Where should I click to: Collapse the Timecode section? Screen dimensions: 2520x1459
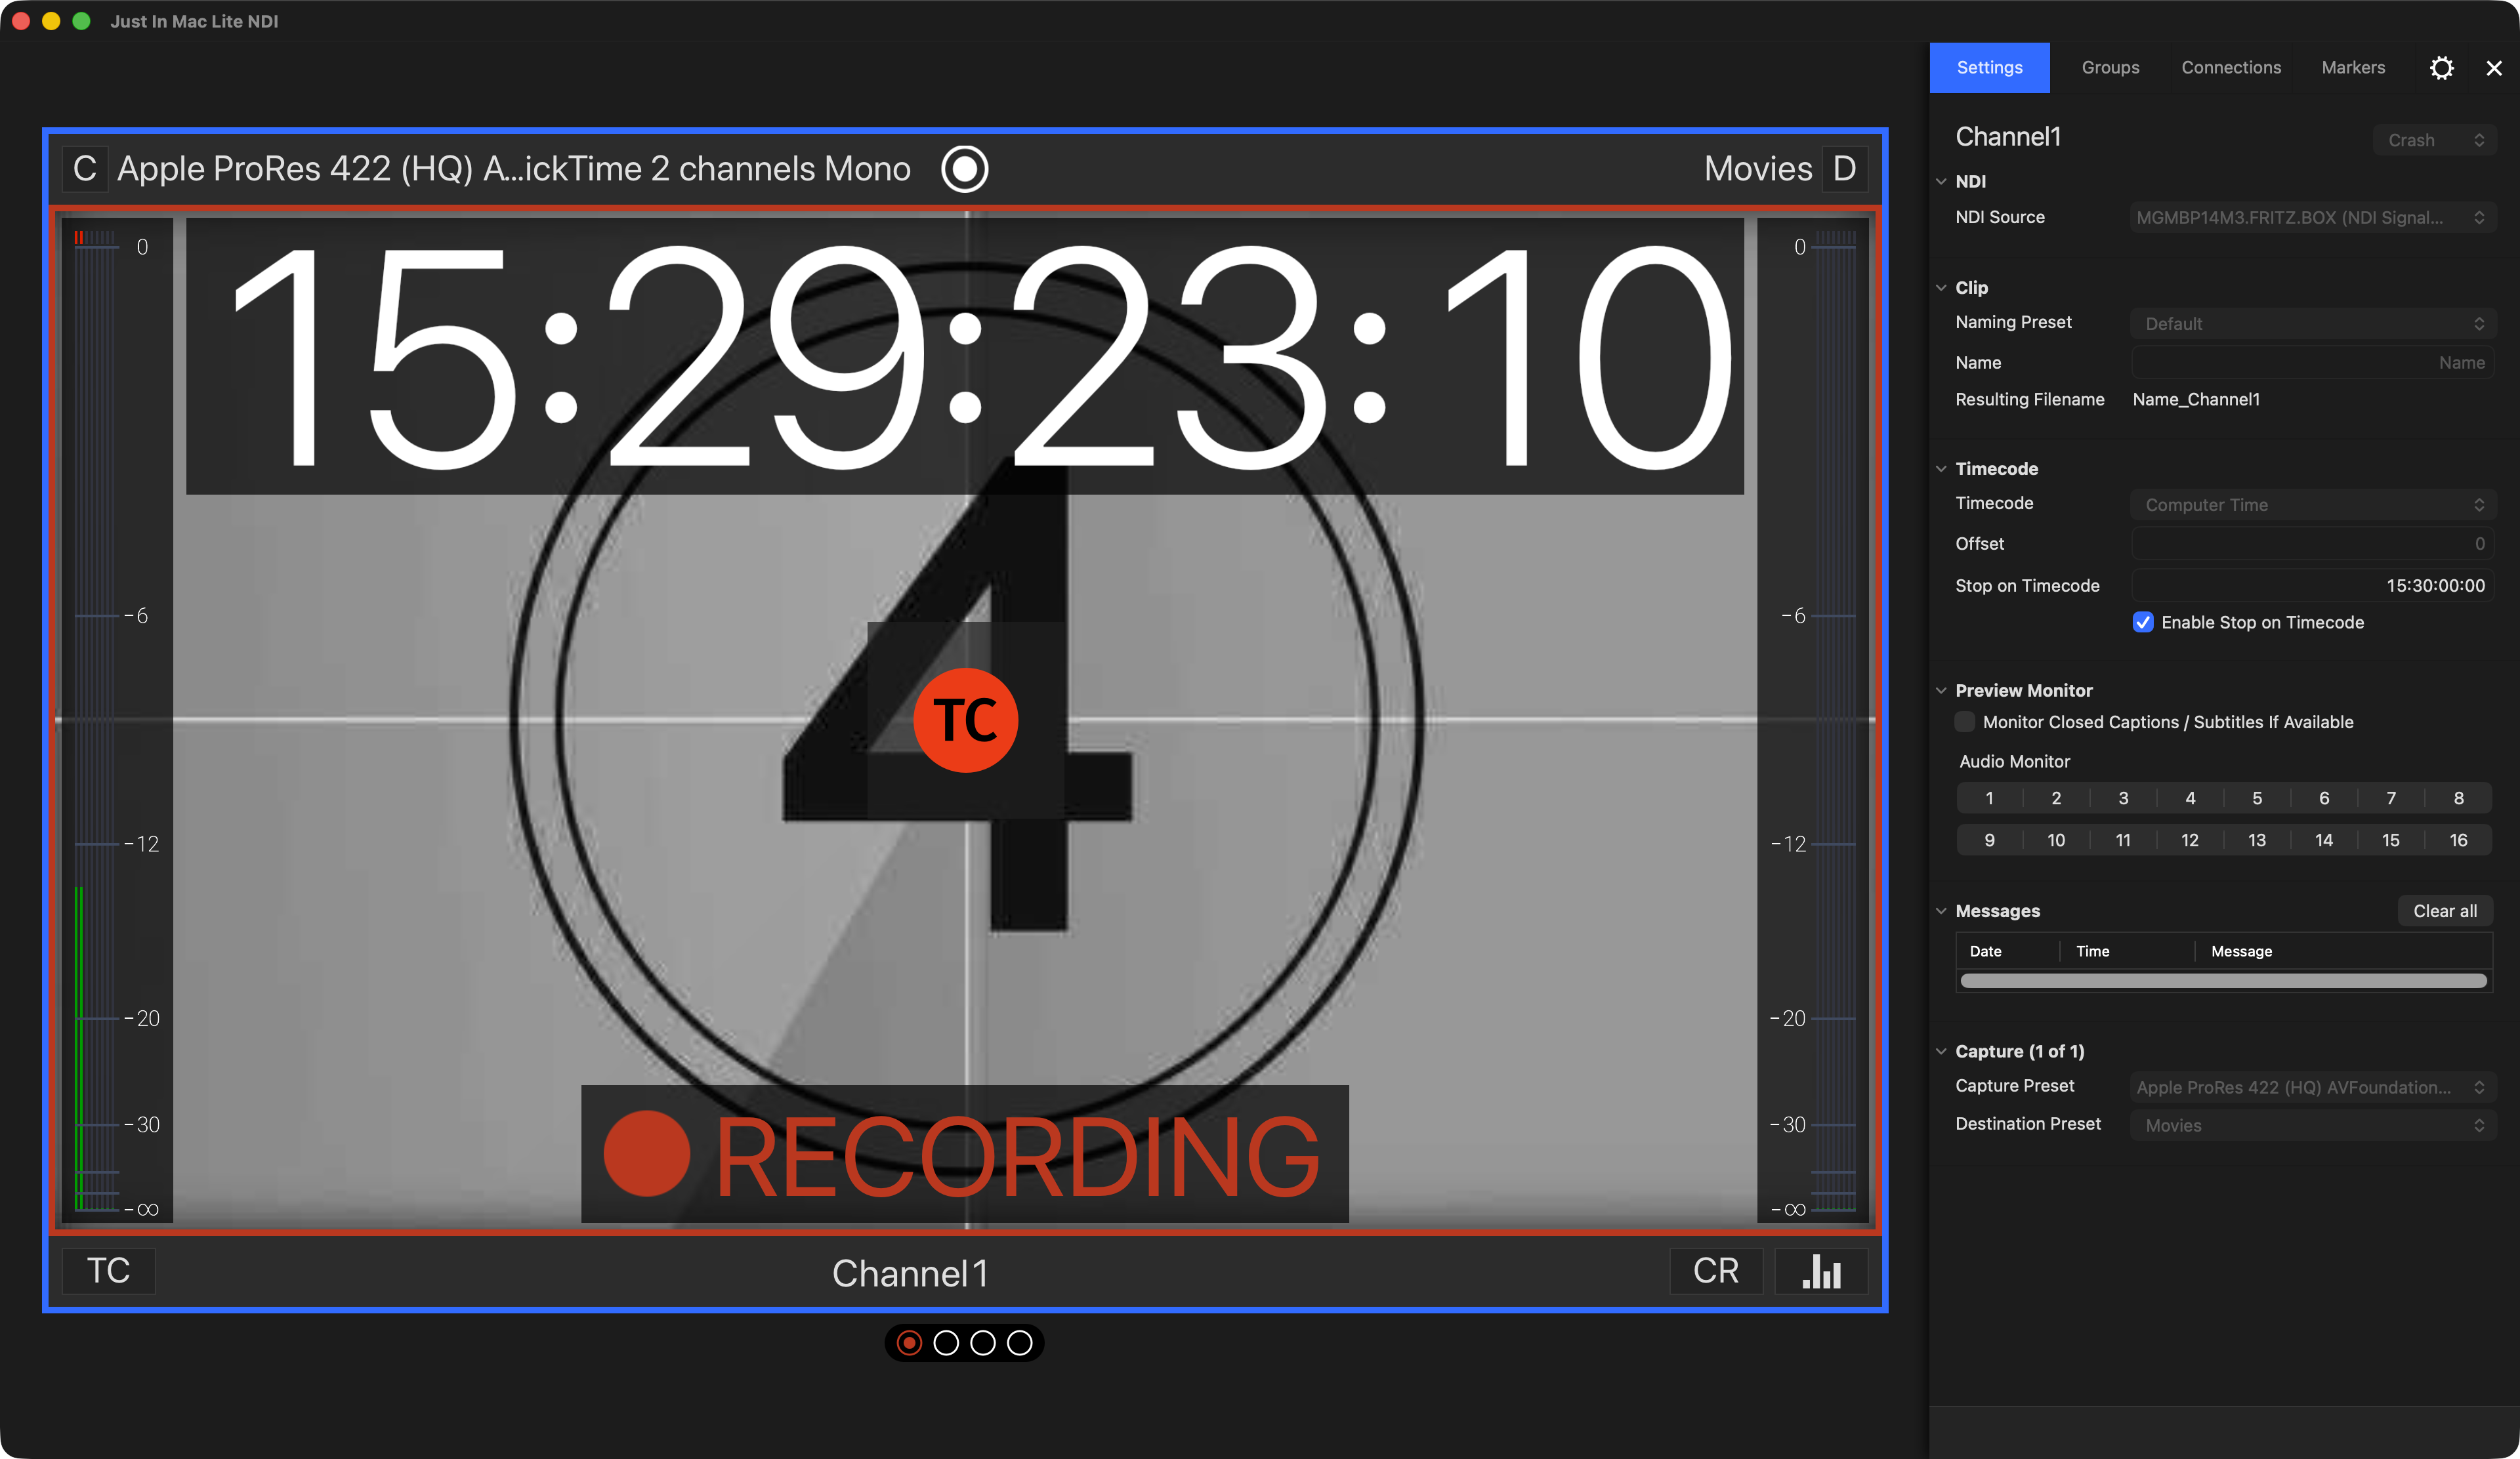(x=1941, y=468)
